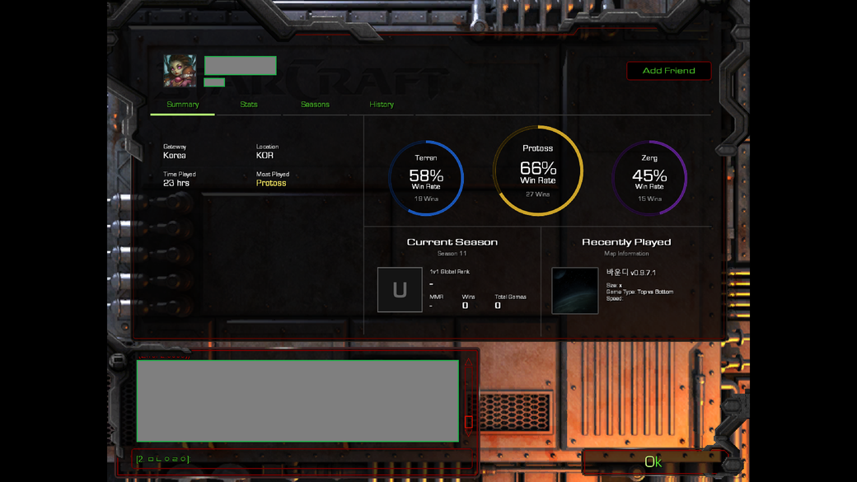
Task: Click the player avatar portrait
Action: point(180,71)
